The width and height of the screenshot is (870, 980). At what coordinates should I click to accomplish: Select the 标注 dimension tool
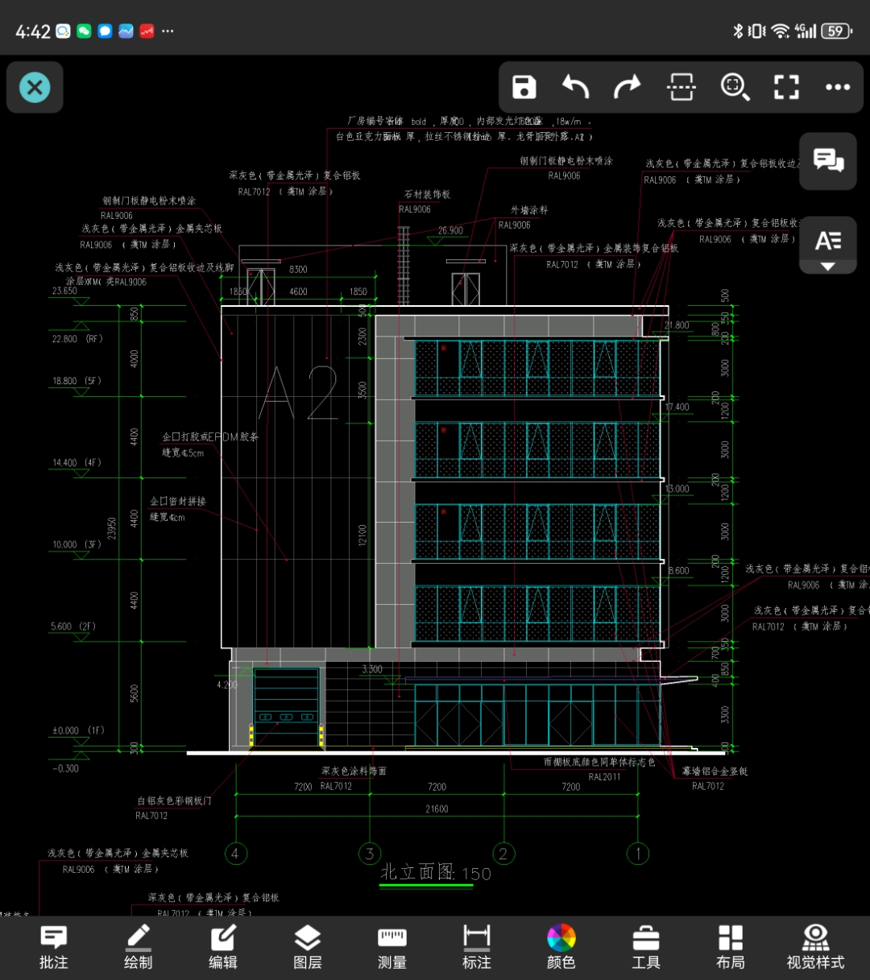pyautogui.click(x=477, y=947)
